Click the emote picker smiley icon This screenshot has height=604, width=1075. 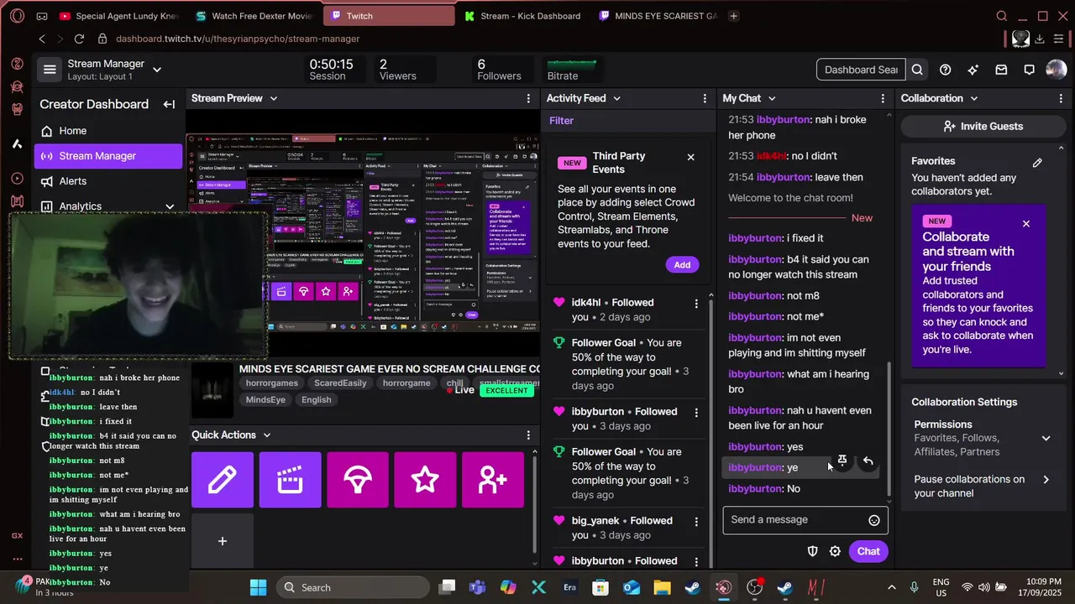874,520
